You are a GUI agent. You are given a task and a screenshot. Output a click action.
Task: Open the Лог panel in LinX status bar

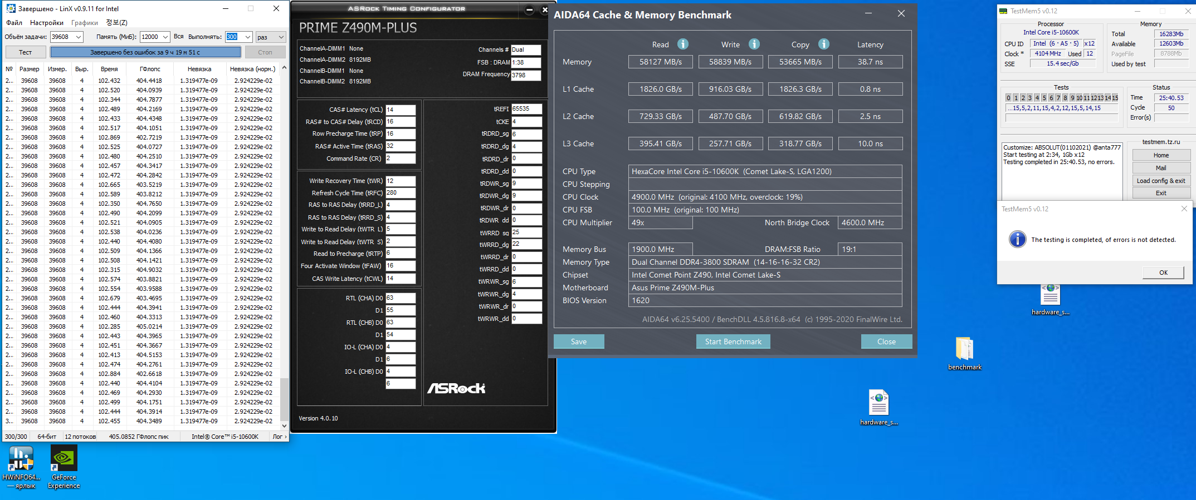[279, 437]
